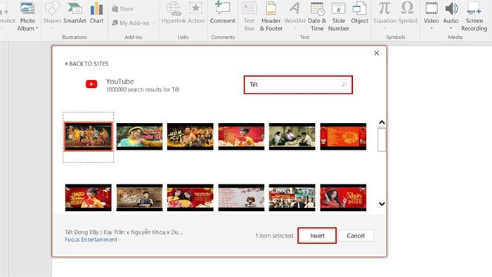Insert an Object from the ribbon
Screen dimensions: 492x277
tap(360, 13)
